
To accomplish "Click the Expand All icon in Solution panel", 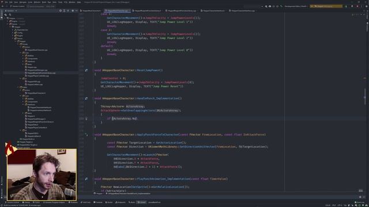I will click(64, 11).
